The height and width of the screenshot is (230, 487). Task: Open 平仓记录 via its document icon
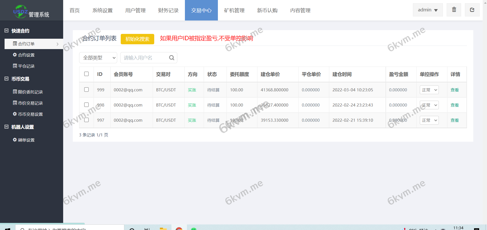tap(14, 66)
